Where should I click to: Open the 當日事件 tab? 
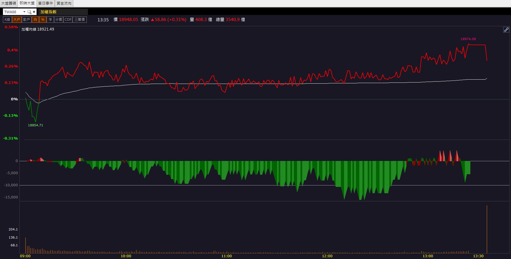pos(46,3)
